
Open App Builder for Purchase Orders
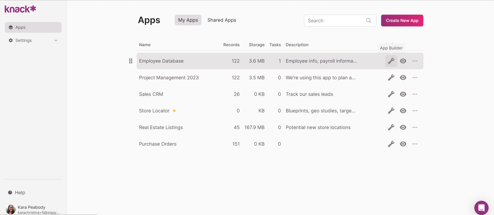point(391,144)
